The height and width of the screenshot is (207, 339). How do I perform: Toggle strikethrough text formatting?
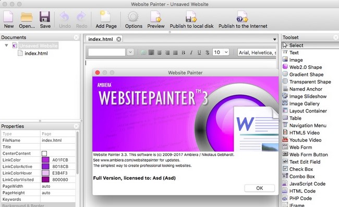[207, 52]
